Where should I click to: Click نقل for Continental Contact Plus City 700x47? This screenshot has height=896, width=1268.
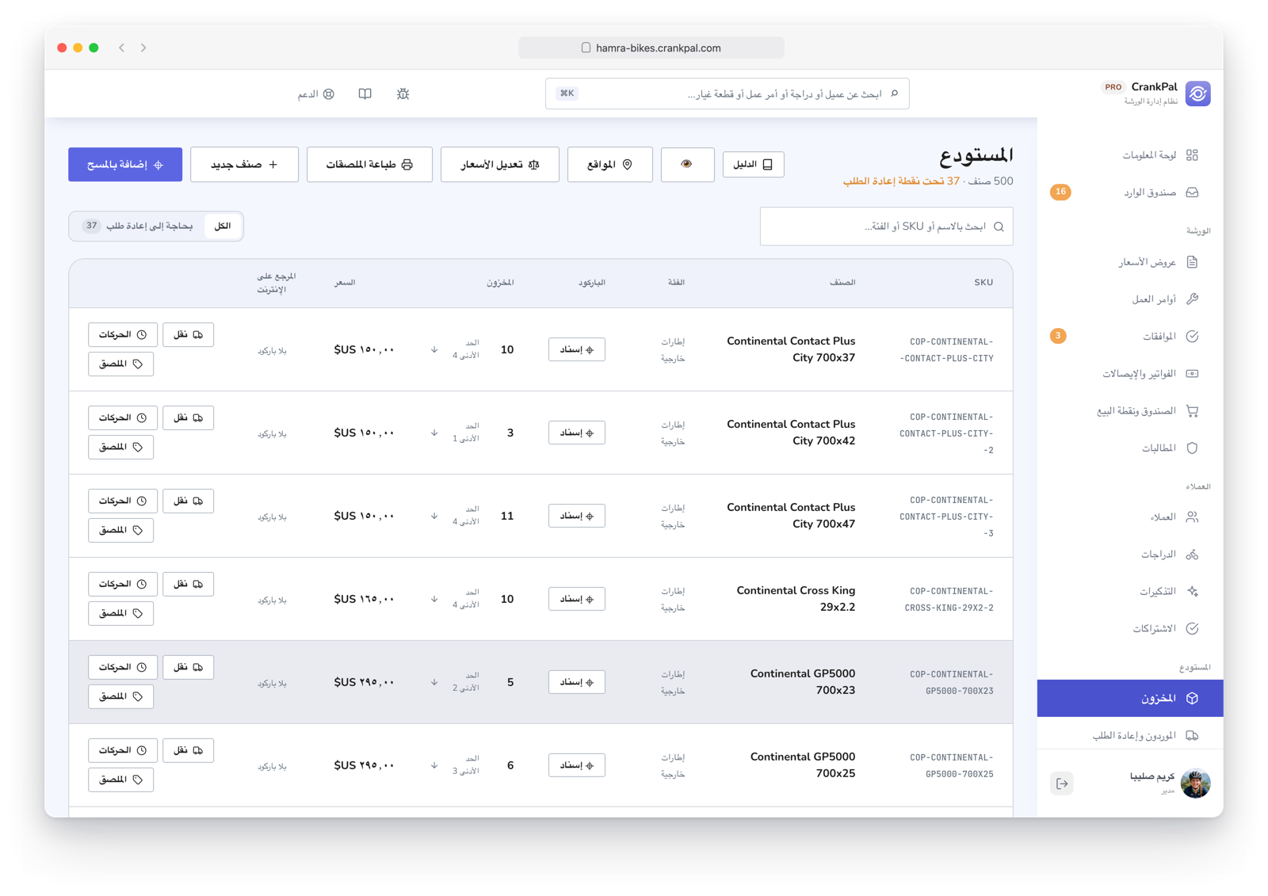click(x=189, y=501)
